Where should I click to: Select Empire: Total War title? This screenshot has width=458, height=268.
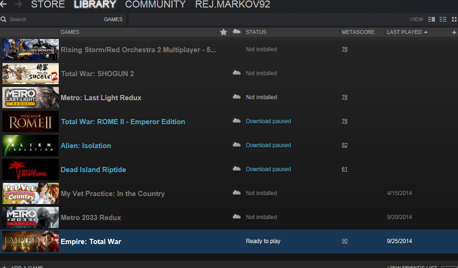[x=91, y=241]
